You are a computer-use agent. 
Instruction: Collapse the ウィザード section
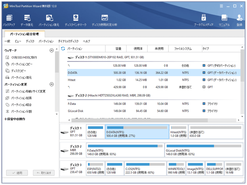52,50
